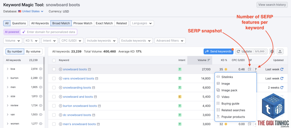Open SERP page icon beside snowboarding boots
This screenshot has height=128, width=291.
click(94, 88)
